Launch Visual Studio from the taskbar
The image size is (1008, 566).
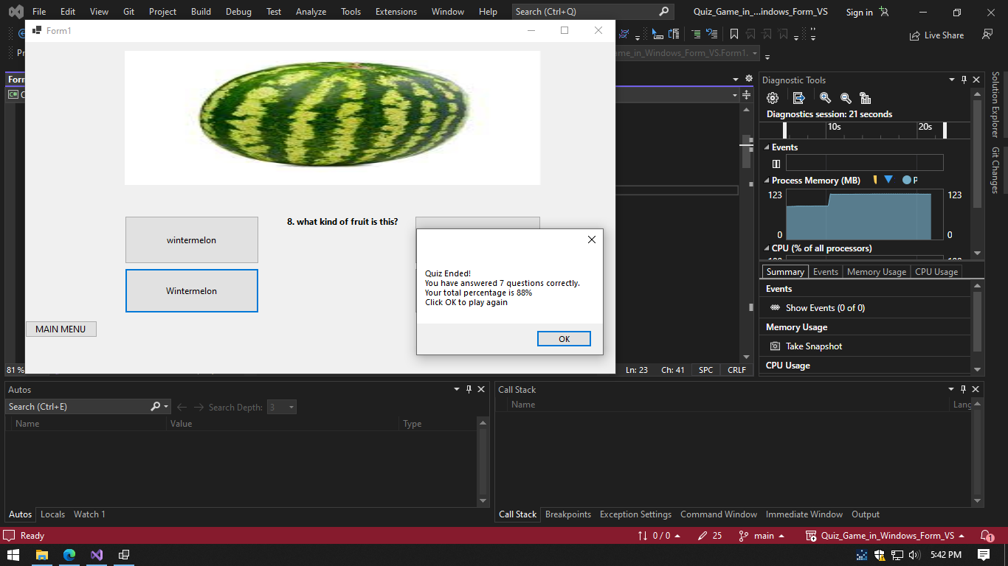(x=97, y=554)
